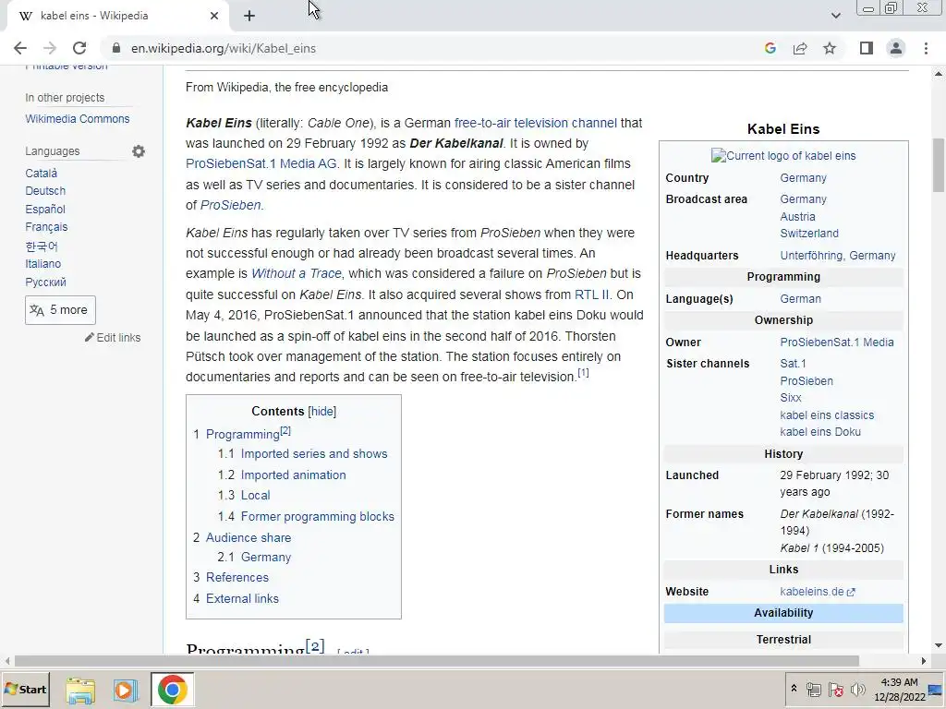Open the Wikimedia Commons link

78,119
